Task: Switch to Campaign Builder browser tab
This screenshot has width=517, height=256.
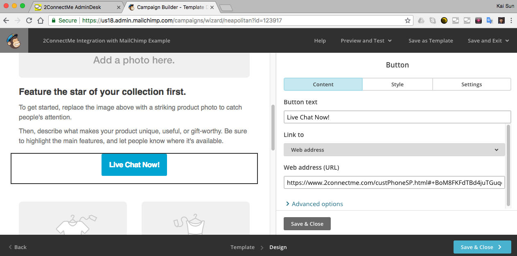Action: [x=171, y=7]
